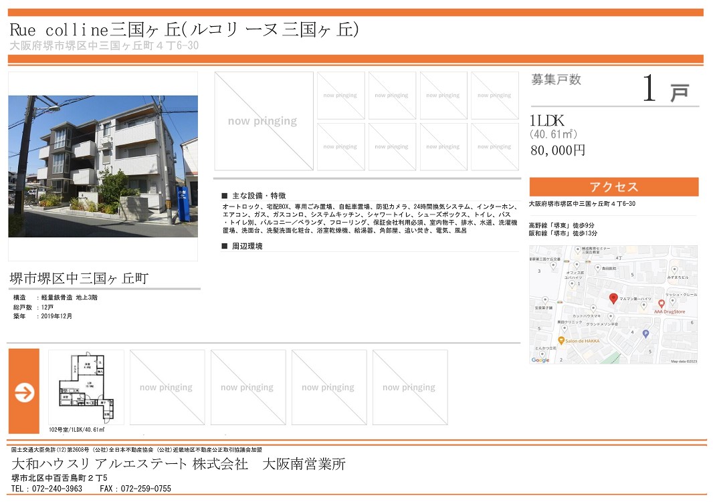The image size is (713, 502).
Task: Click the map pin below マルマン第一ハイツ
Action: 643,306
